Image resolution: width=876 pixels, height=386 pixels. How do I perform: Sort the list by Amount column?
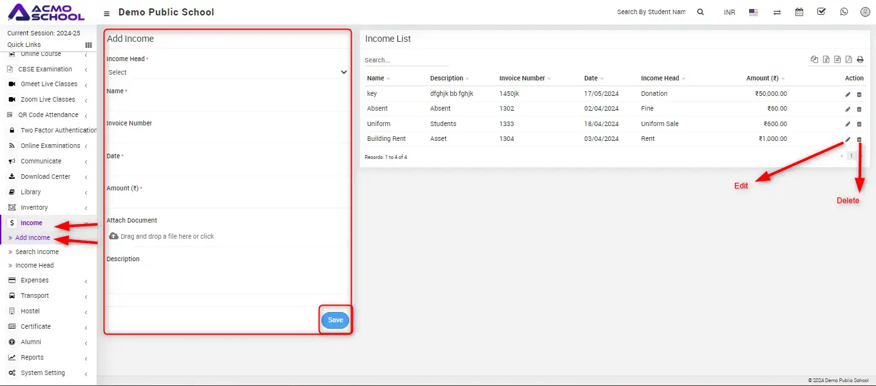[x=762, y=78]
